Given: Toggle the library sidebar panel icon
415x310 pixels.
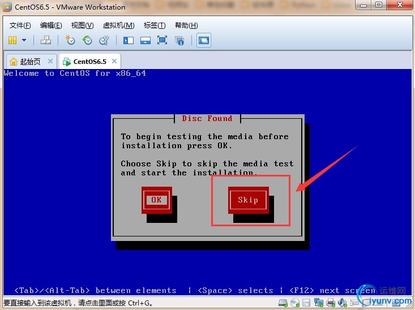Looking at the screenshot, I should [x=129, y=41].
